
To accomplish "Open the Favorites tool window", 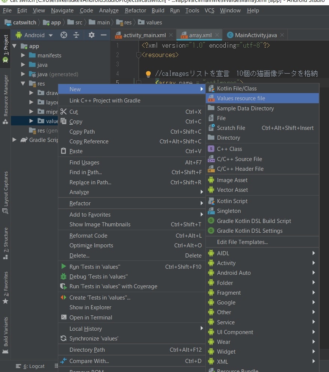I will click(x=6, y=288).
